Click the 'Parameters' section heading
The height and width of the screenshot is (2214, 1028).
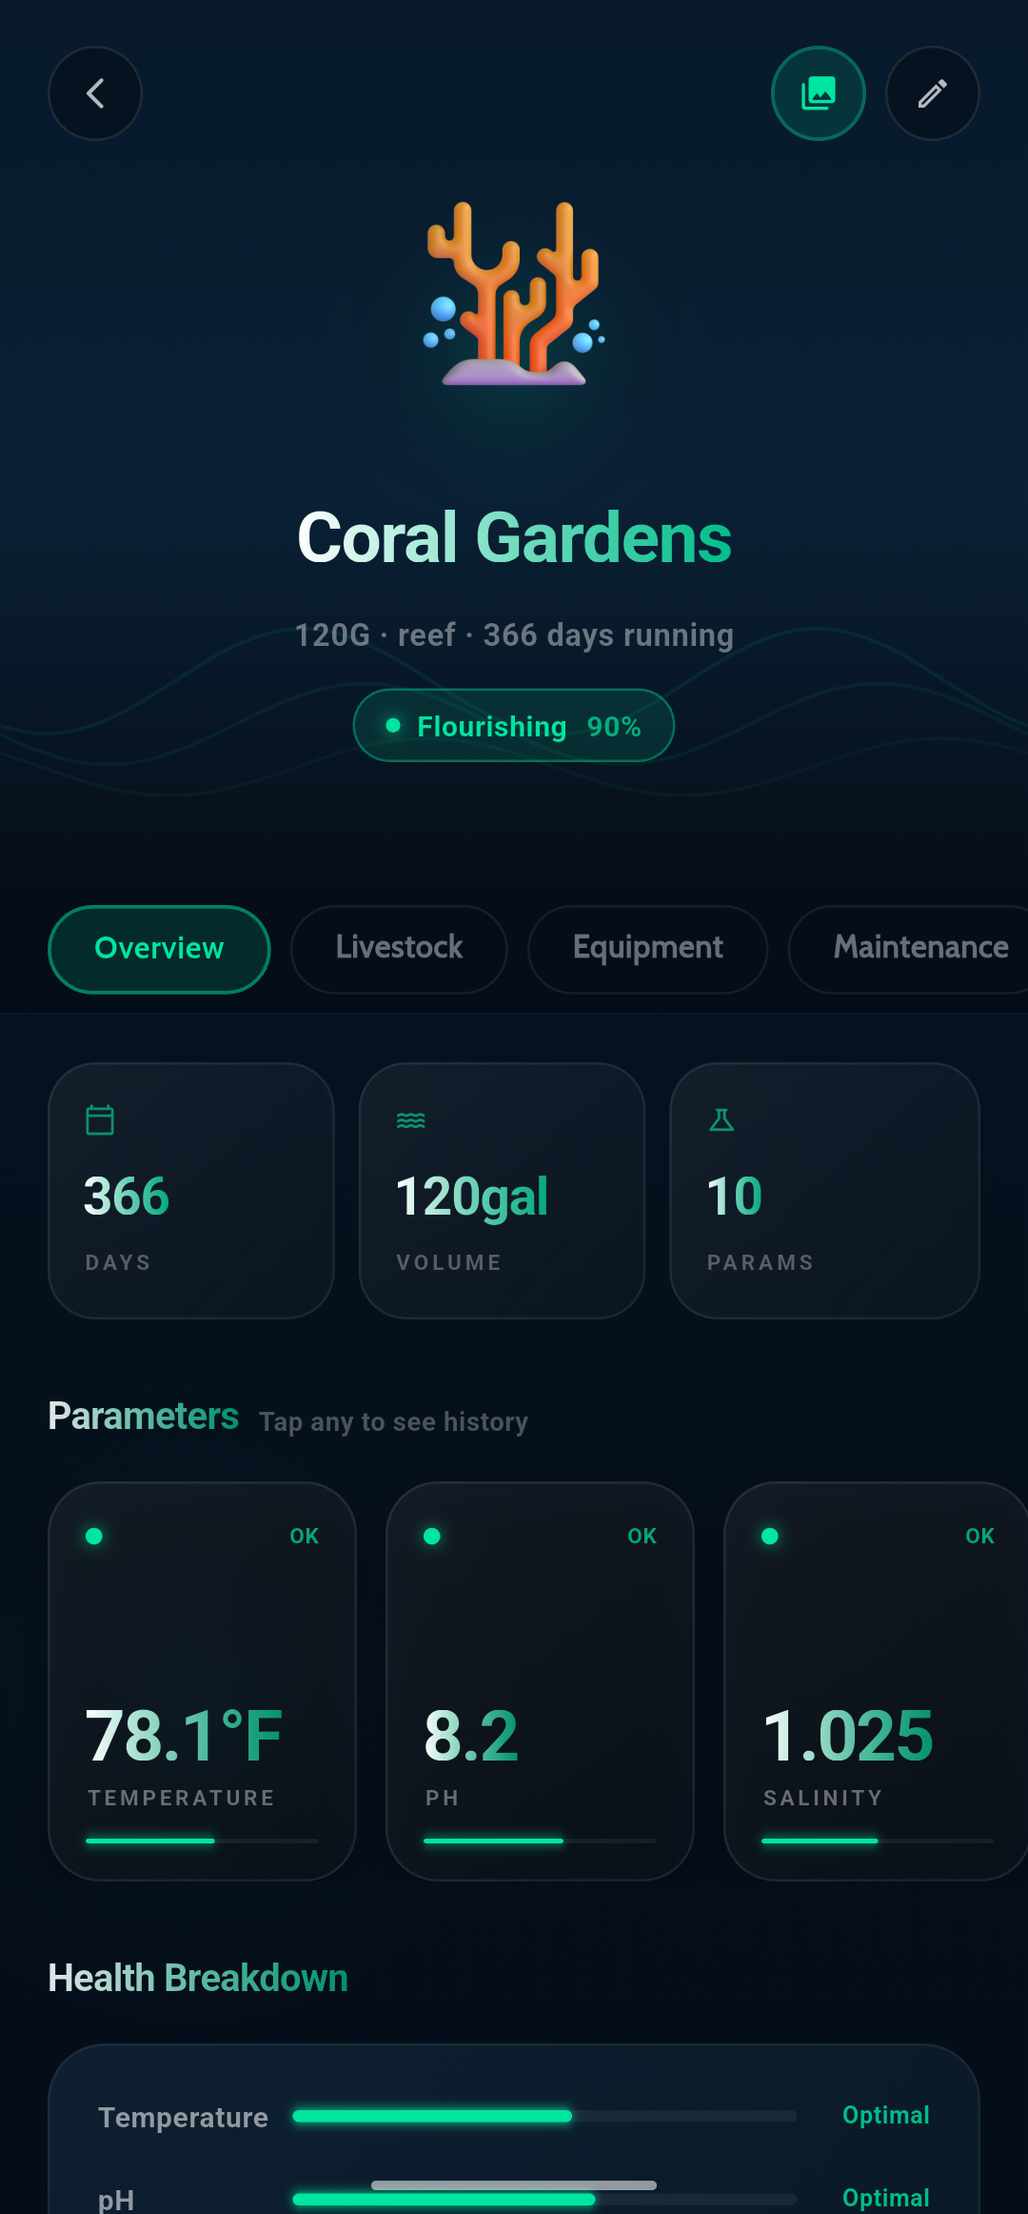click(x=143, y=1417)
